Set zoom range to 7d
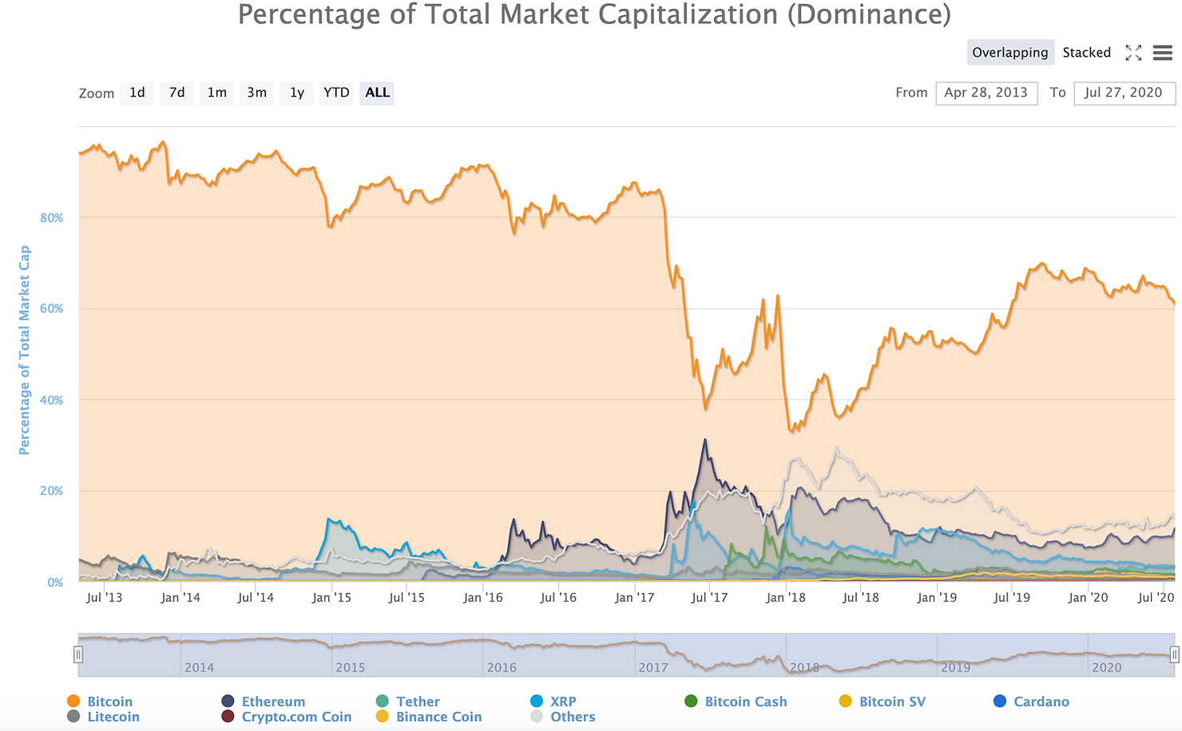The image size is (1182, 731). 177,93
